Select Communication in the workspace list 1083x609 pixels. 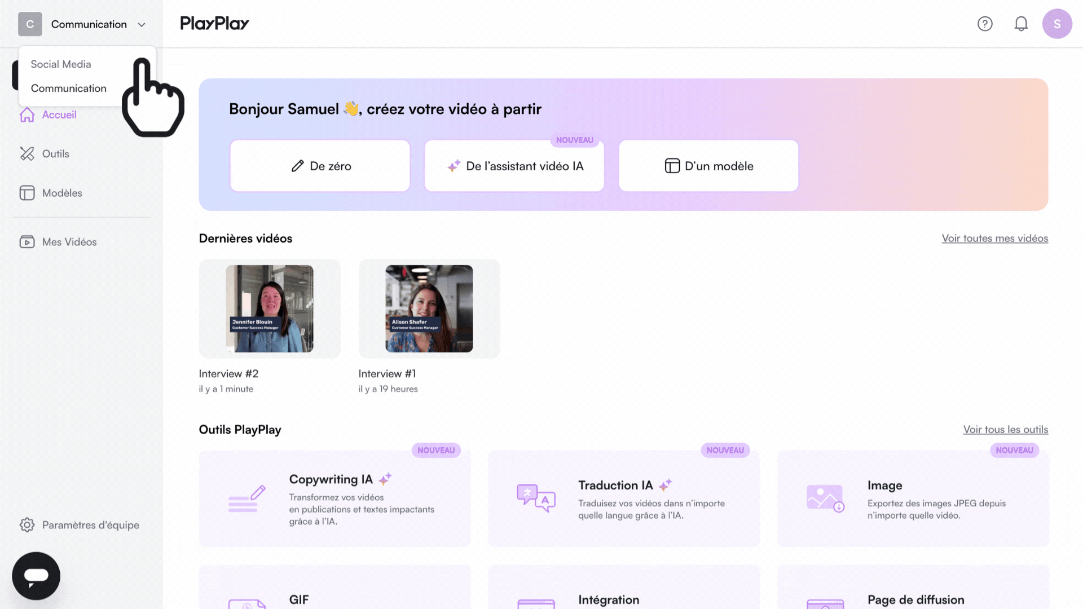(x=69, y=89)
